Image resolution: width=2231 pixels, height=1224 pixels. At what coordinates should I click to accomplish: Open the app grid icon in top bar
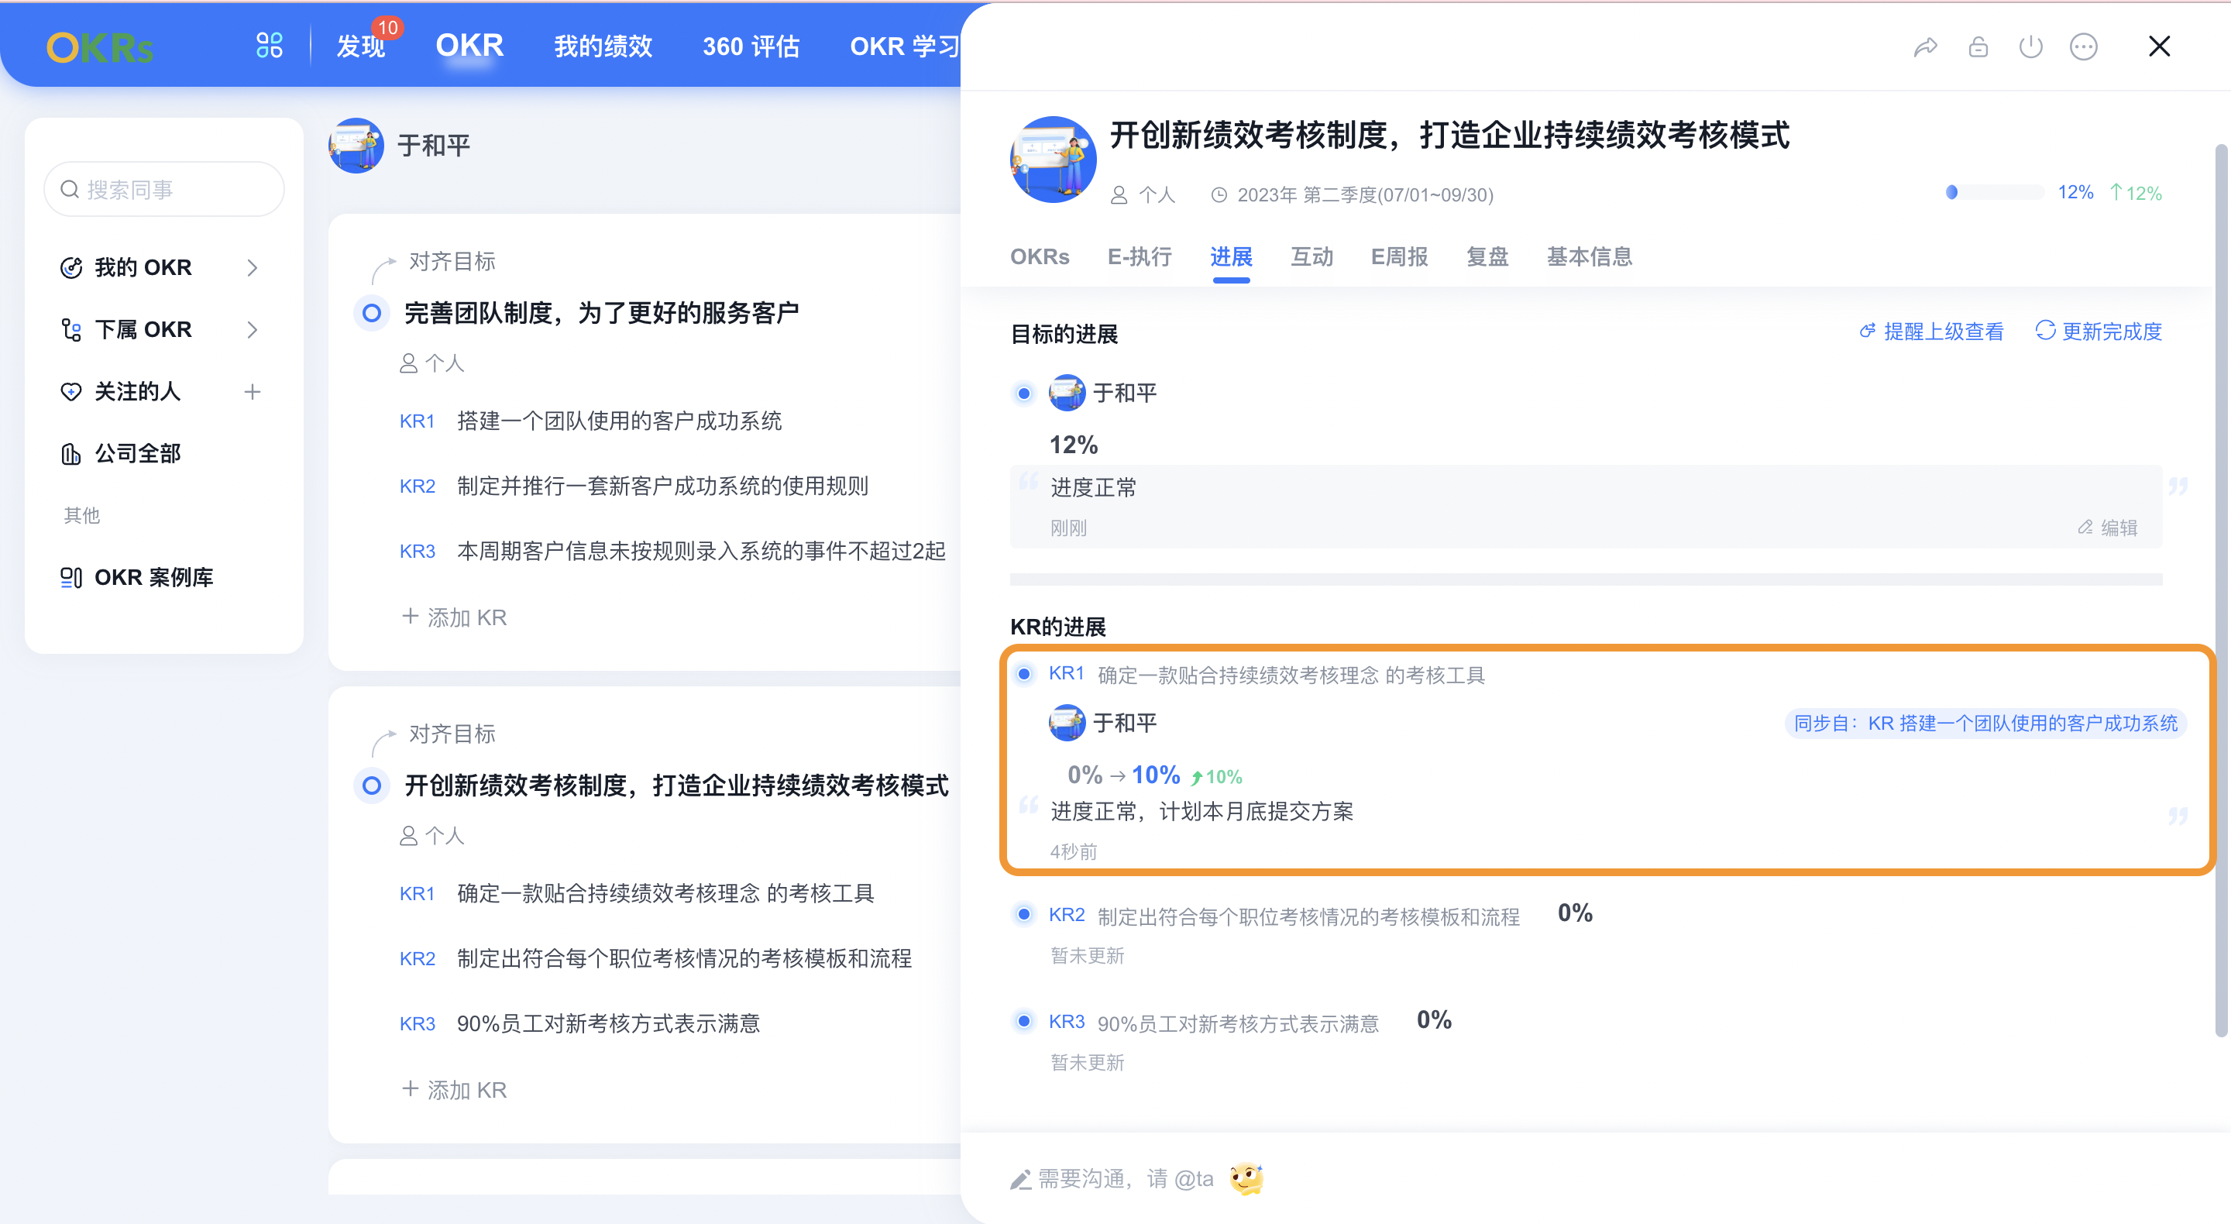[270, 45]
